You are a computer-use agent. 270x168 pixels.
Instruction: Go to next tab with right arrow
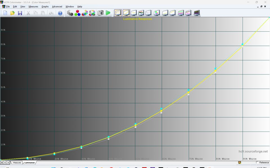[8, 163]
